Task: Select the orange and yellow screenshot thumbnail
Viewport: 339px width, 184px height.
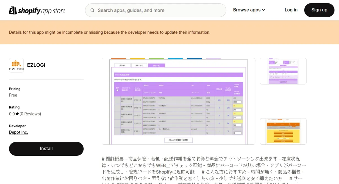Action: (x=283, y=131)
